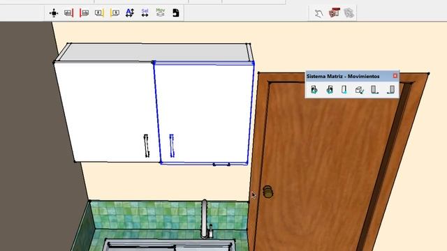Click second door-with-right-arrow icon in Movimientos panel
The image size is (447, 251).
[x=330, y=90]
